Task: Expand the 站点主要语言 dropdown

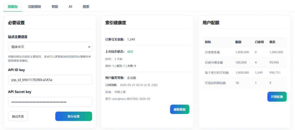Action: [x=50, y=47]
